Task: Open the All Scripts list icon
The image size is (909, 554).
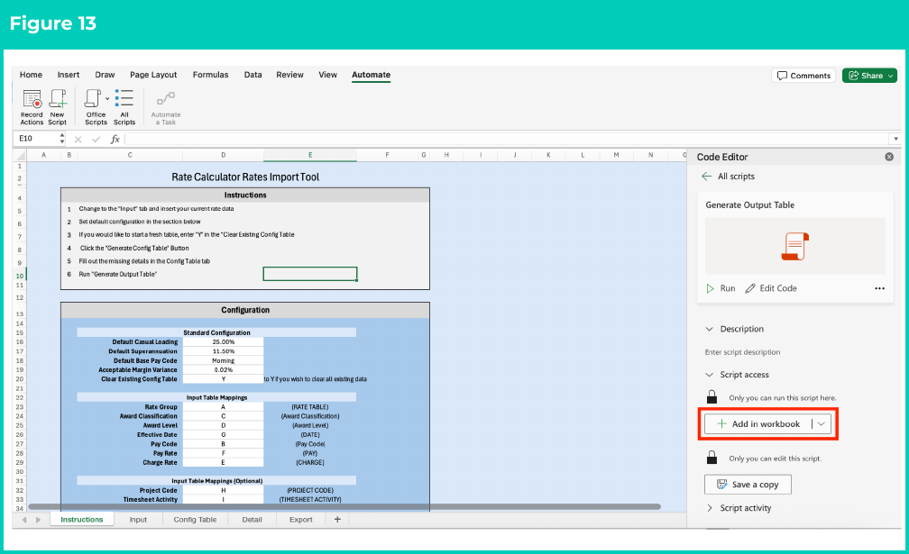Action: [x=124, y=98]
